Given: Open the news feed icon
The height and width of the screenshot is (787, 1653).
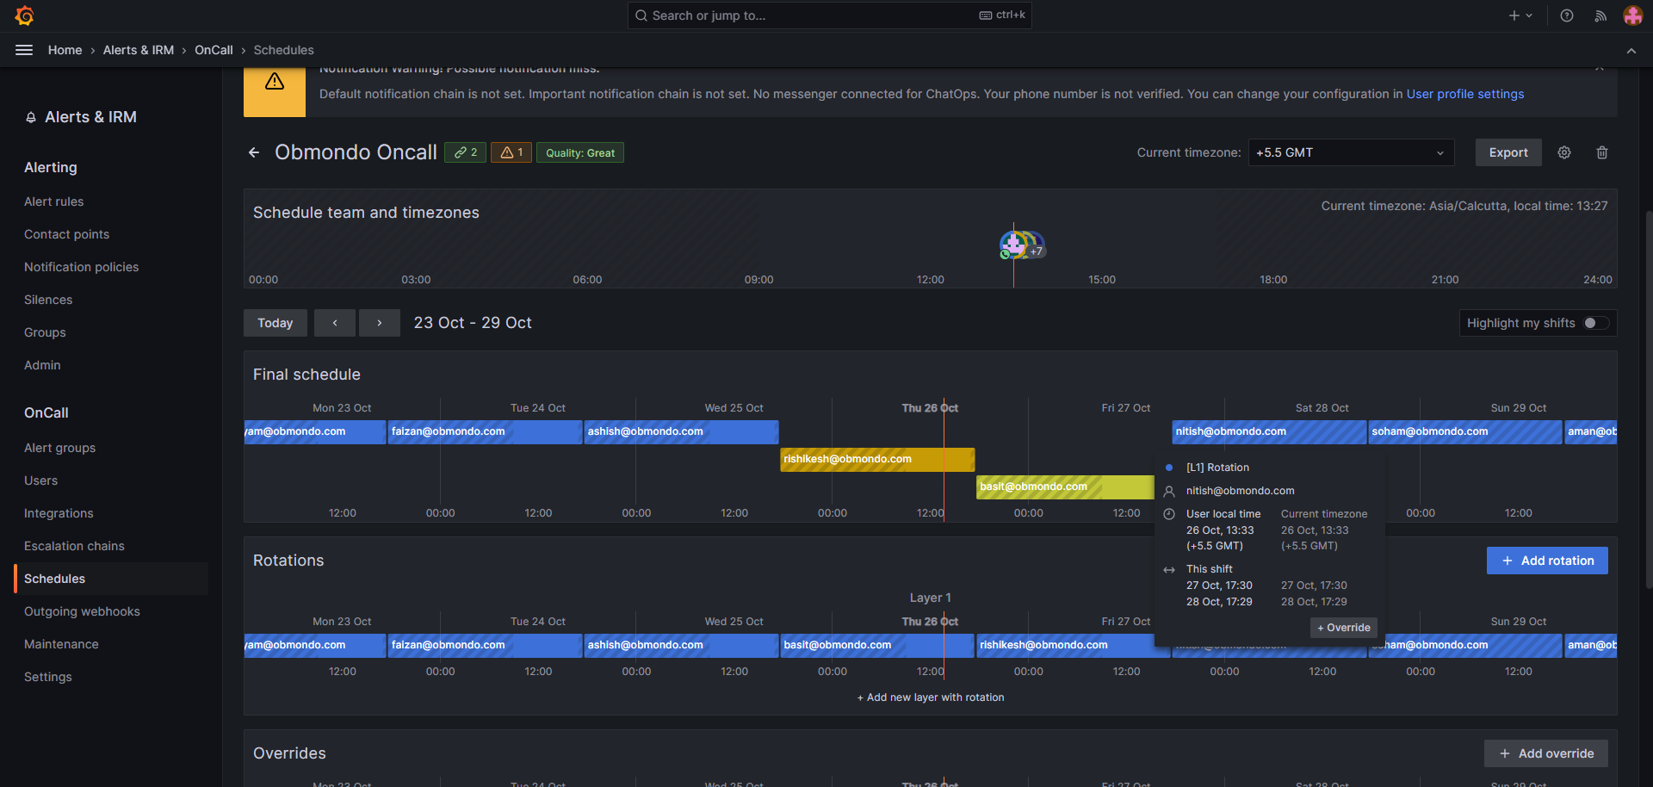Looking at the screenshot, I should (x=1600, y=15).
